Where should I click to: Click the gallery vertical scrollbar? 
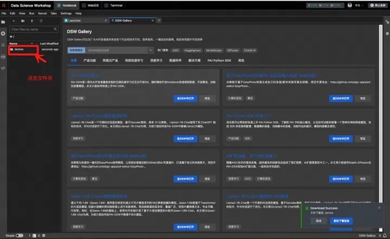point(381,127)
